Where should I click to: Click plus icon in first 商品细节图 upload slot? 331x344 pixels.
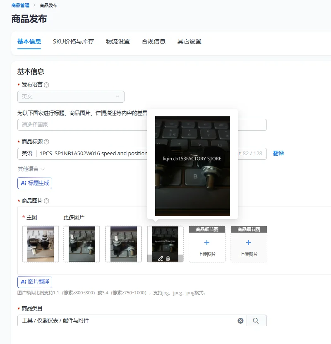pyautogui.click(x=207, y=243)
